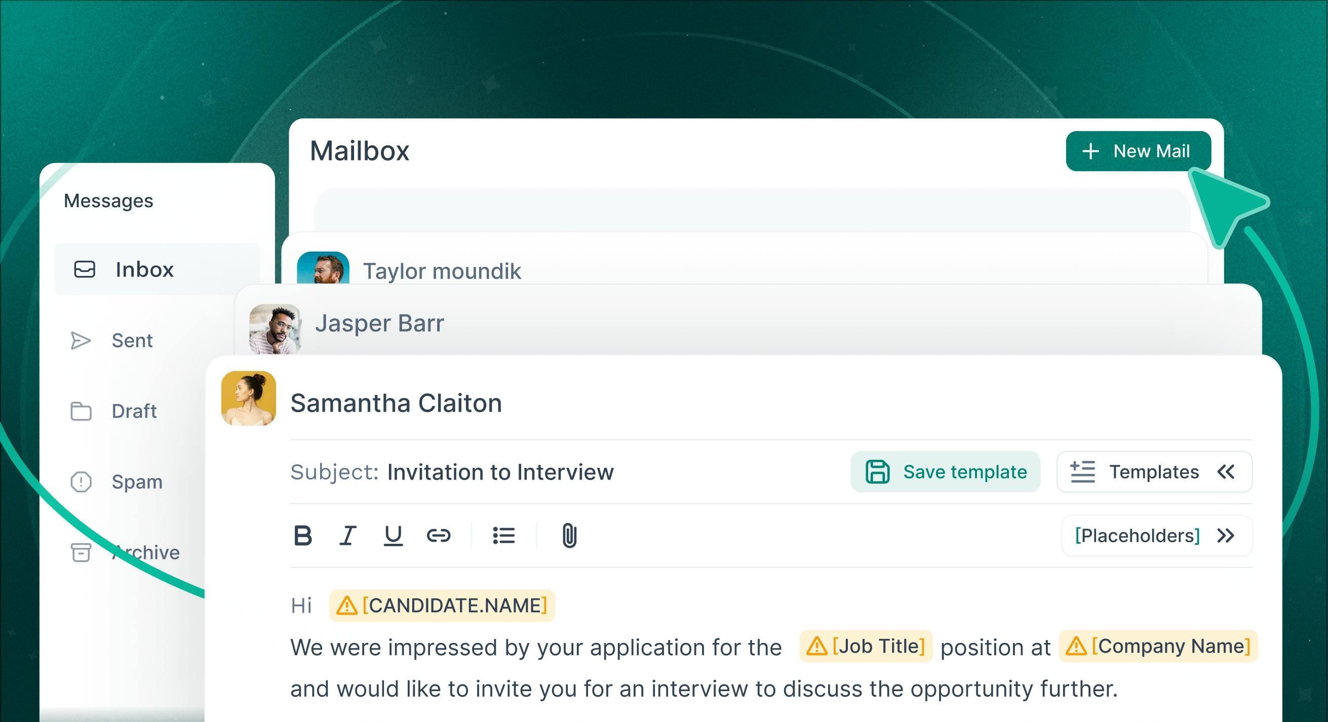This screenshot has width=1328, height=722.
Task: Add a bulleted list
Action: (x=503, y=536)
